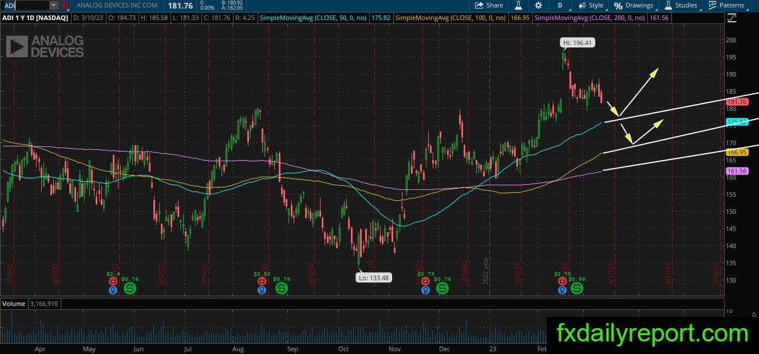Expand the symbol selector dropdown arrow
The height and width of the screenshot is (354, 759).
54,5
